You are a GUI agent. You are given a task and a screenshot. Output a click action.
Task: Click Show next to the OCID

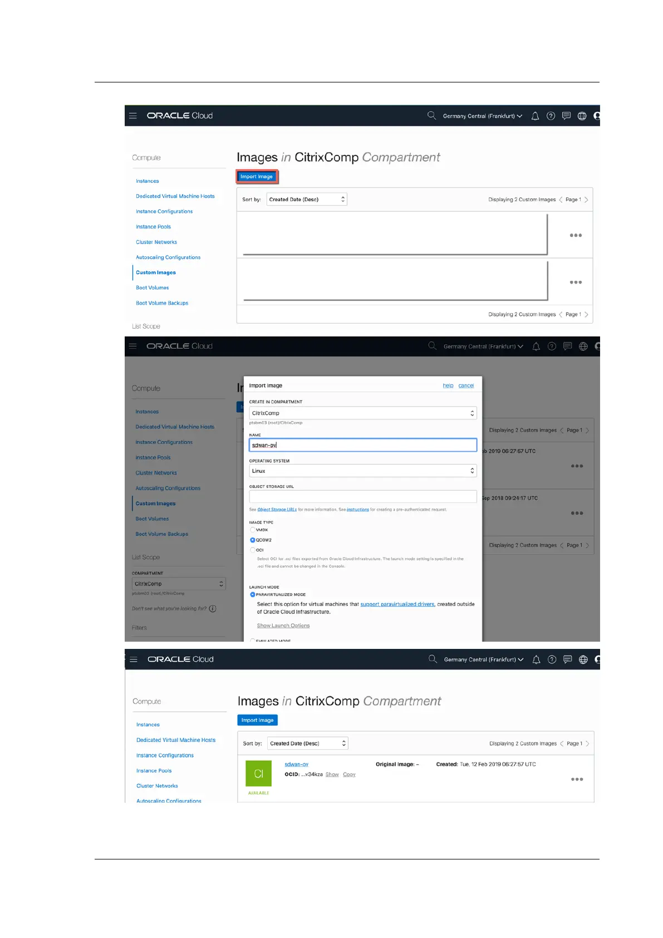click(332, 775)
